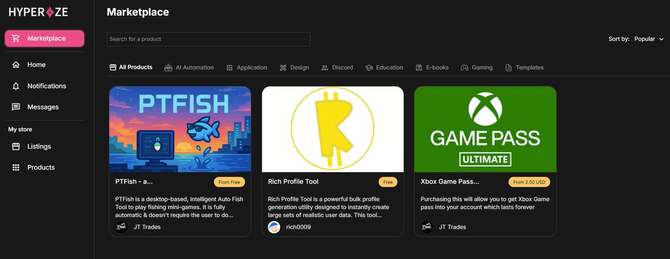
Task: Switch to E-books category
Action: tap(432, 68)
